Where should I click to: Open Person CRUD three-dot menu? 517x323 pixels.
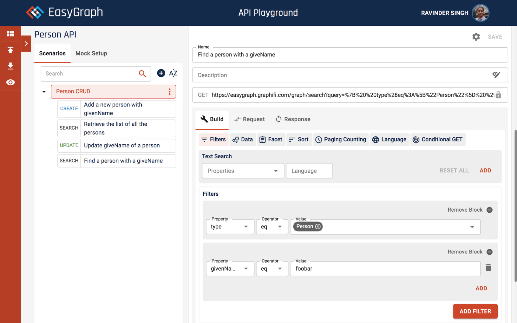(169, 92)
